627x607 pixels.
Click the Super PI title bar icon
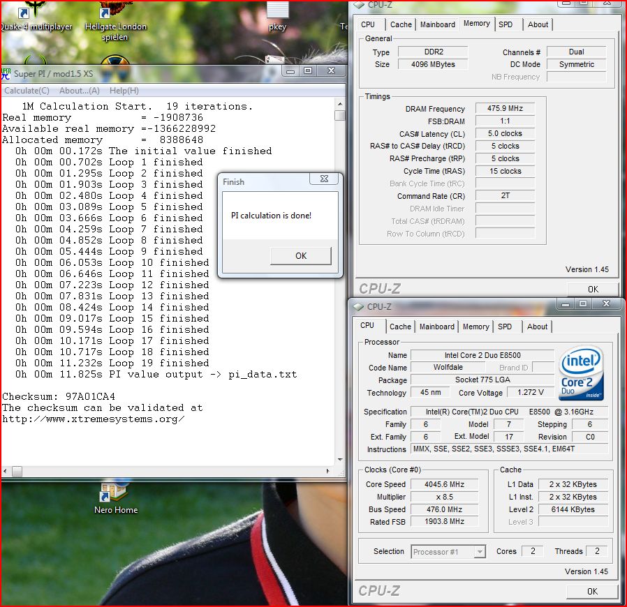click(x=6, y=73)
